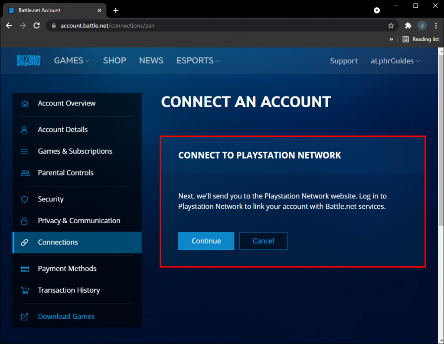Click the Parental Controls people icon
Viewport: 444px width, 344px height.
[x=26, y=173]
